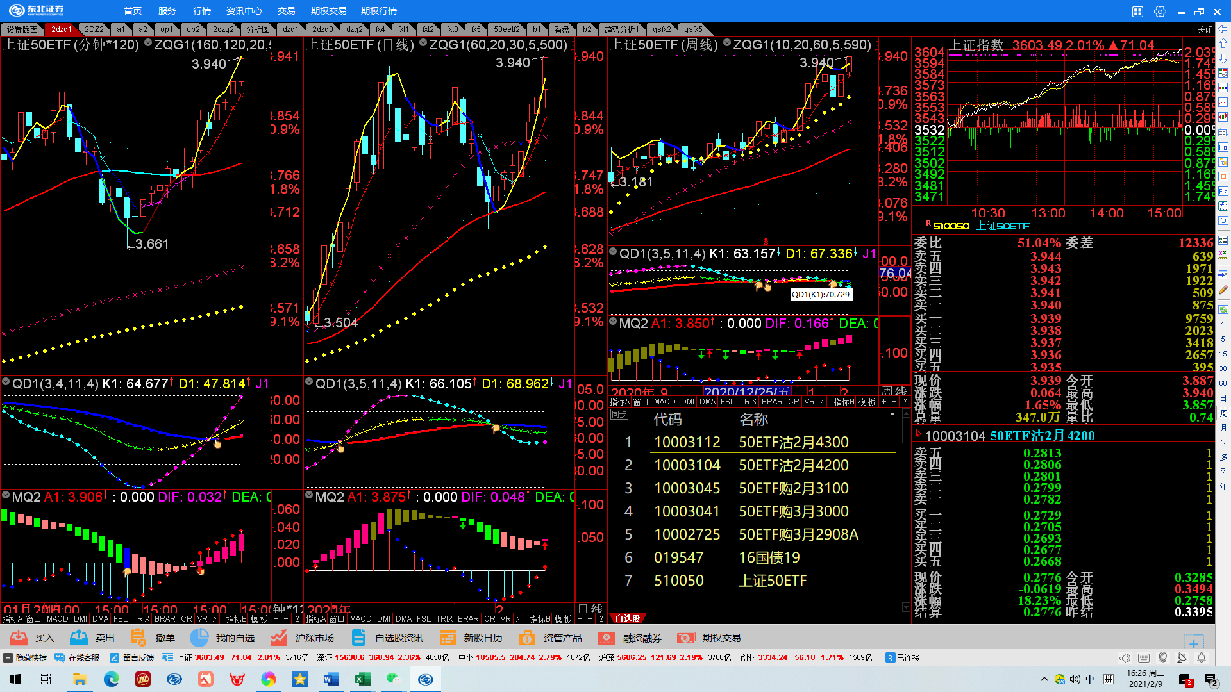The width and height of the screenshot is (1231, 692).
Task: Select 50ETF购2月3100 row in watchlist
Action: pos(792,488)
